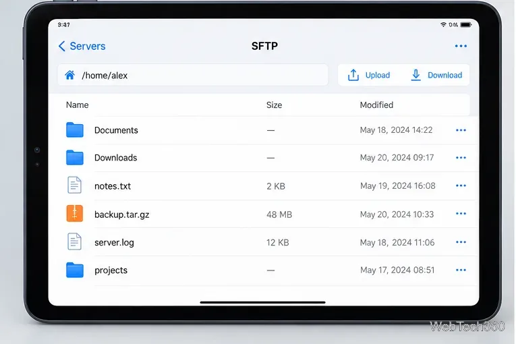Click the 48 MB size value
This screenshot has height=344, width=516.
[x=279, y=214]
